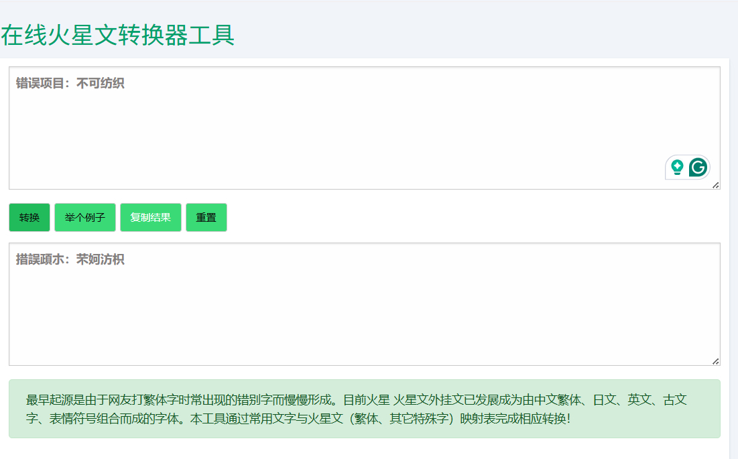Click the words 错误项目 in the input
This screenshot has height=459, width=738.
pyautogui.click(x=40, y=84)
